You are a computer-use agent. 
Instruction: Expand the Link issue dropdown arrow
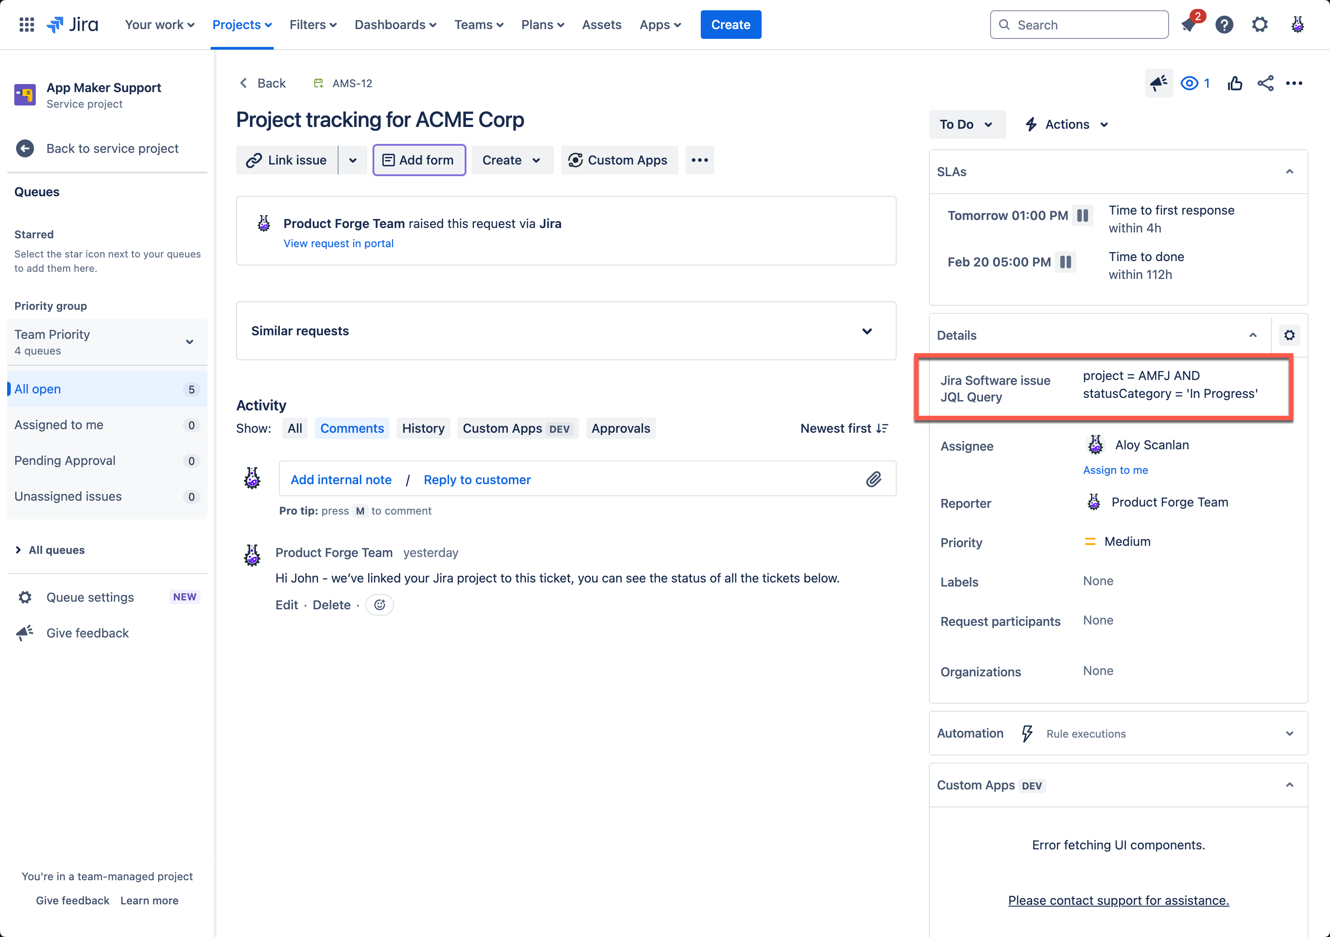353,160
